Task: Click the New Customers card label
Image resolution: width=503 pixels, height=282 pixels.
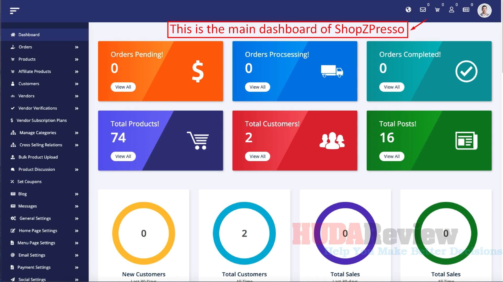Action: [x=144, y=274]
